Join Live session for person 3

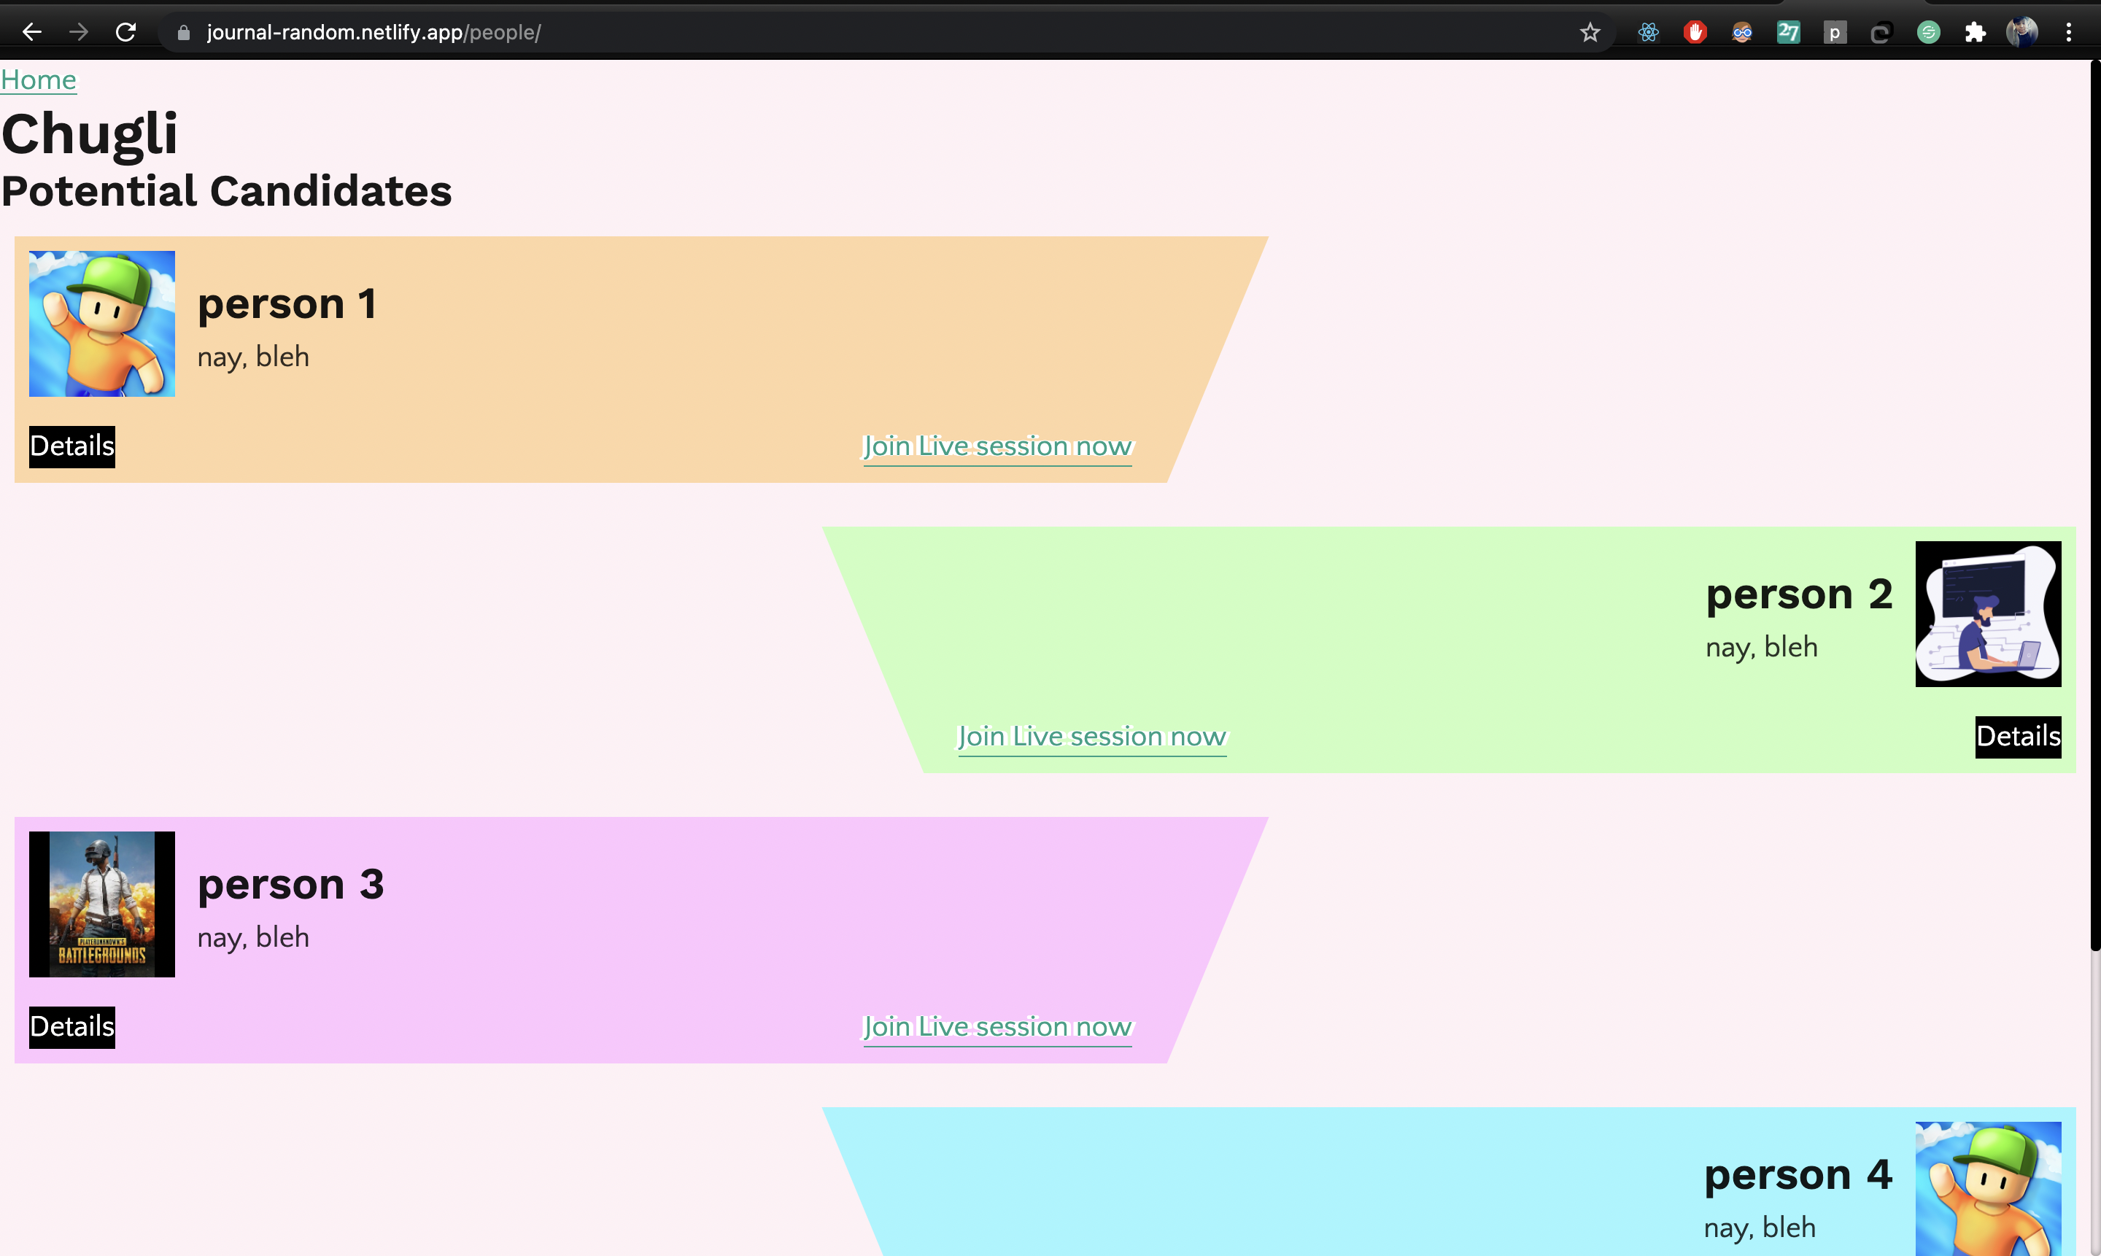point(997,1027)
